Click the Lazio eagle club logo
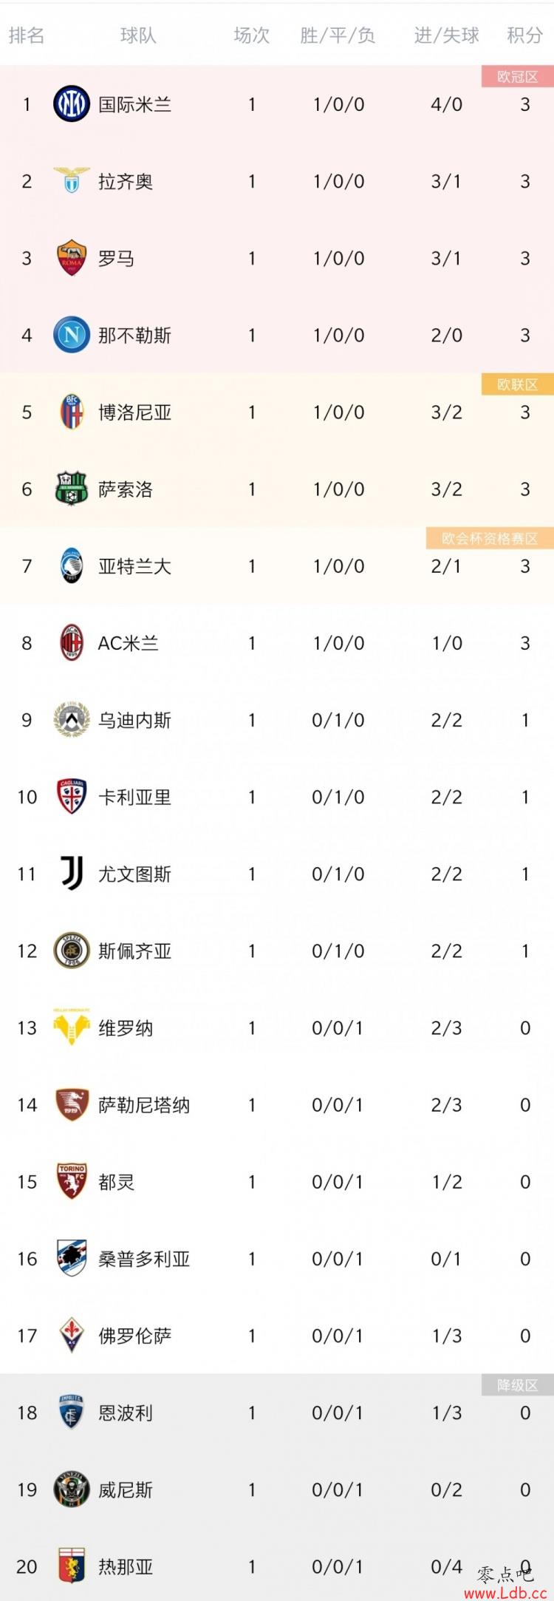Viewport: 554px width, 1601px height. pos(72,181)
